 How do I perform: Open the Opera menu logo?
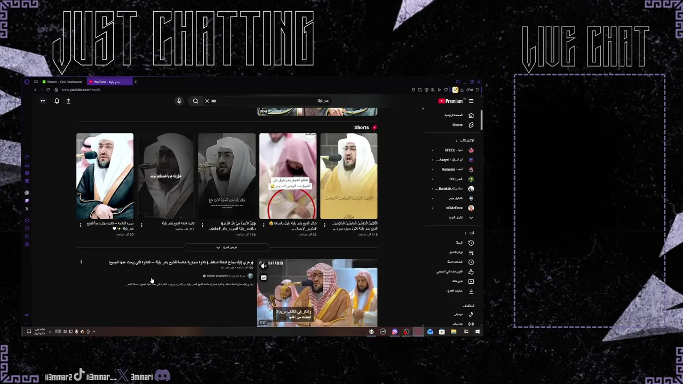pos(27,82)
